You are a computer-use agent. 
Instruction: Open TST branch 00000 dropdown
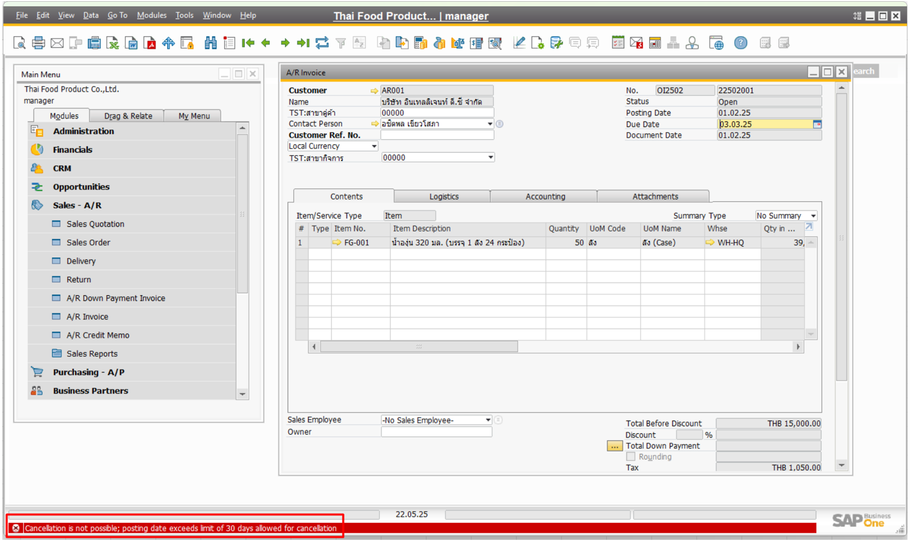(x=490, y=157)
